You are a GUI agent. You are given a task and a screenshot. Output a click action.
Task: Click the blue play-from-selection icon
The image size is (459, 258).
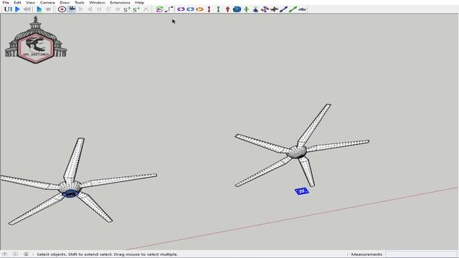tap(39, 9)
